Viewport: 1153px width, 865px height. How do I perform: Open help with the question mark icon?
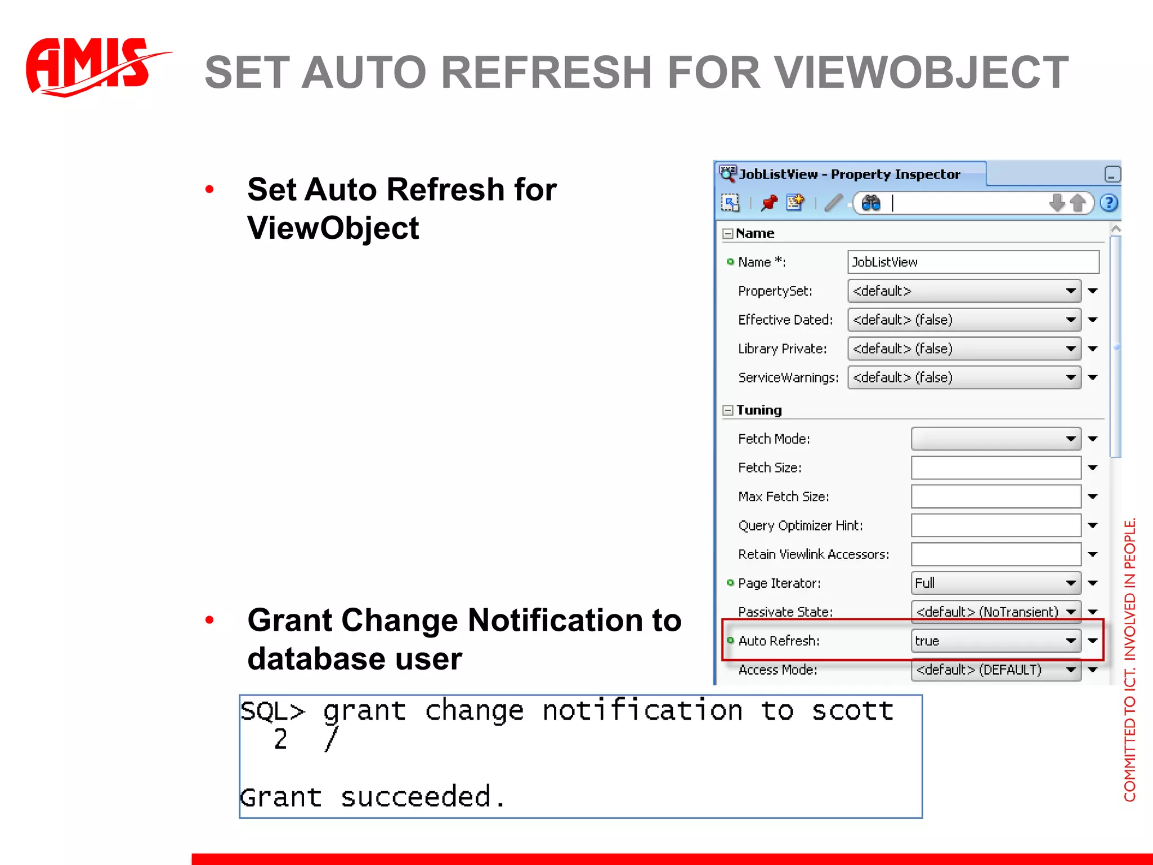[1109, 203]
